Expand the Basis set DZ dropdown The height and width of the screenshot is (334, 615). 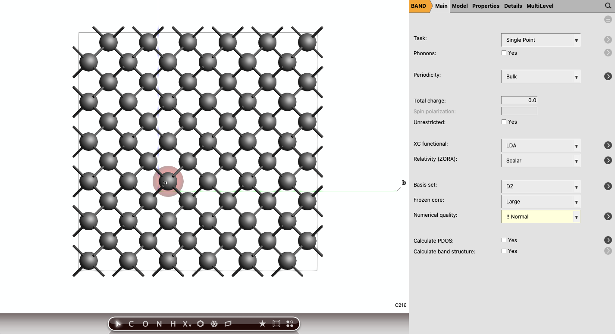pos(540,187)
